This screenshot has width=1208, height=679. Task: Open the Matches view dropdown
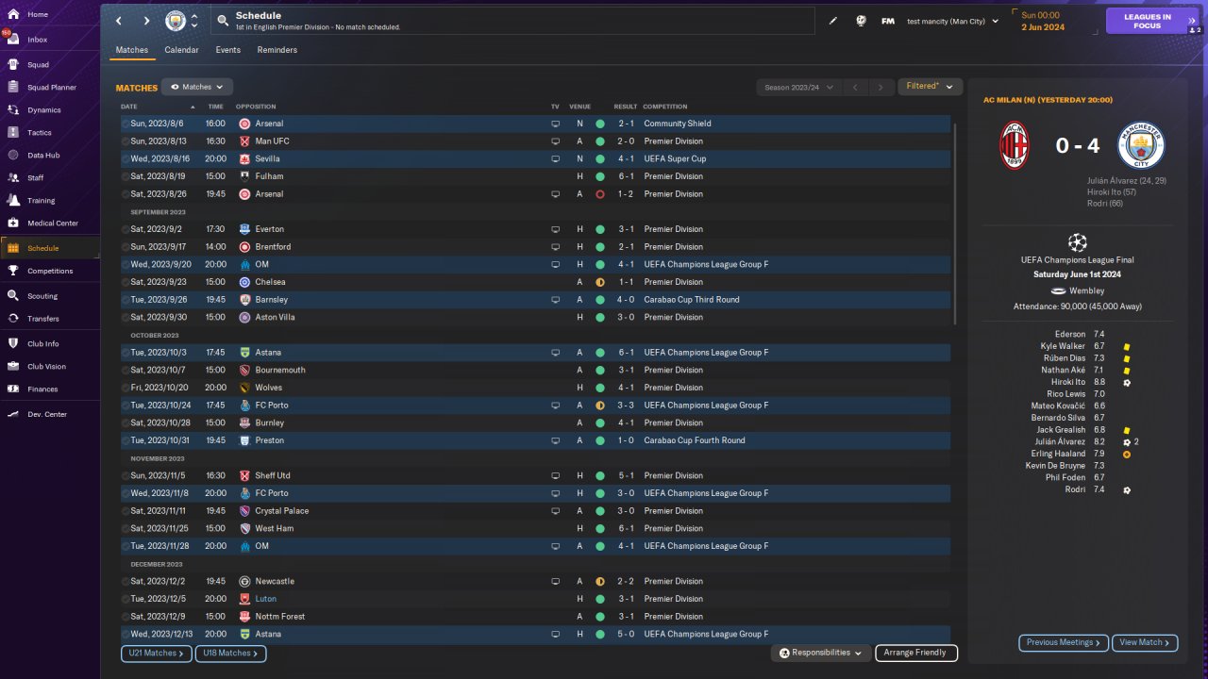[x=197, y=87]
